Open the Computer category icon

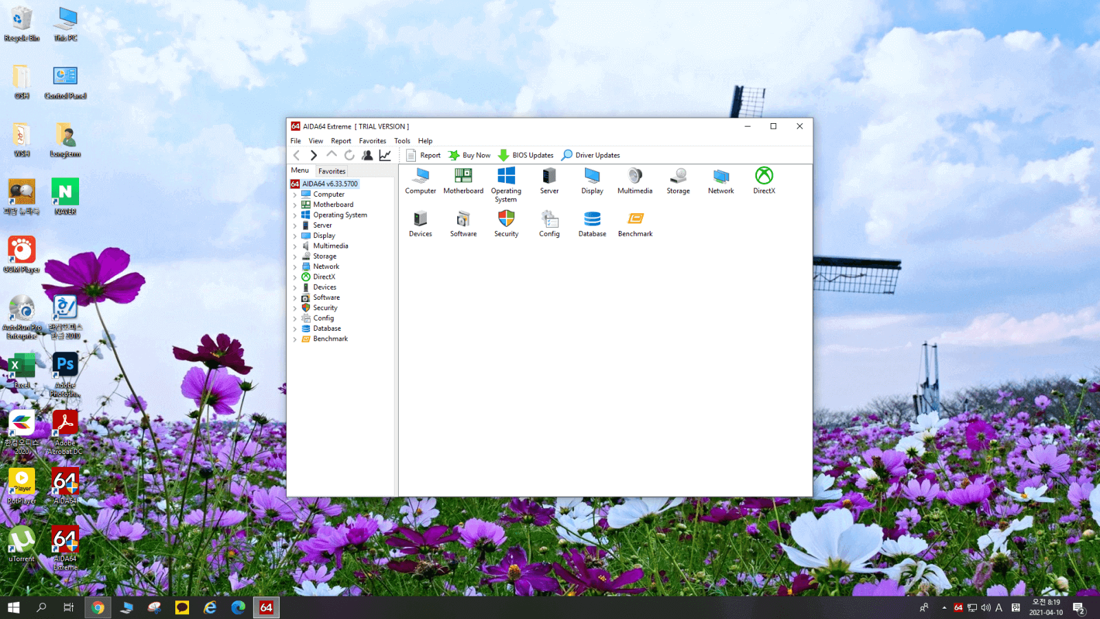(420, 181)
